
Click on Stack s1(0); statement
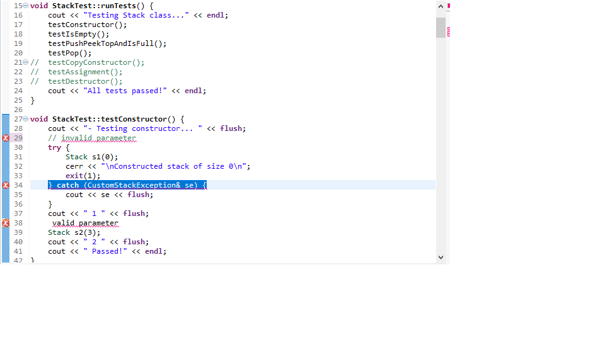pos(91,157)
